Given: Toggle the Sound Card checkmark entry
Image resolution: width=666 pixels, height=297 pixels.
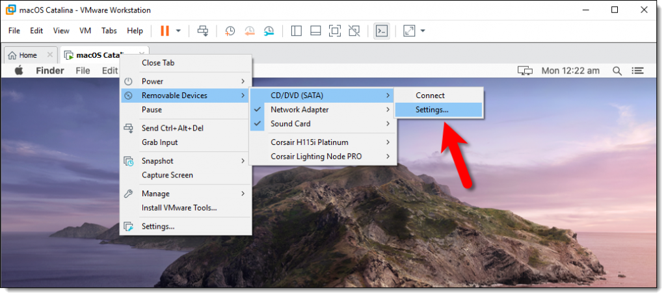Looking at the screenshot, I should pyautogui.click(x=323, y=124).
